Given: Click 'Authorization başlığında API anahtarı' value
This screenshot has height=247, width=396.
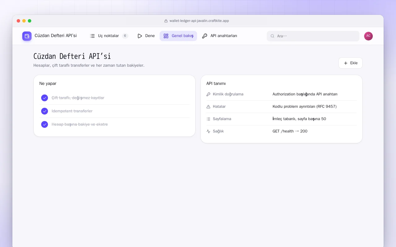Looking at the screenshot, I should [x=305, y=94].
